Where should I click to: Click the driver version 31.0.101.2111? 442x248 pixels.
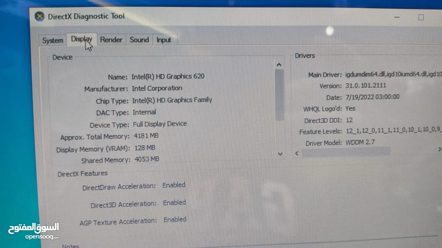(366, 85)
